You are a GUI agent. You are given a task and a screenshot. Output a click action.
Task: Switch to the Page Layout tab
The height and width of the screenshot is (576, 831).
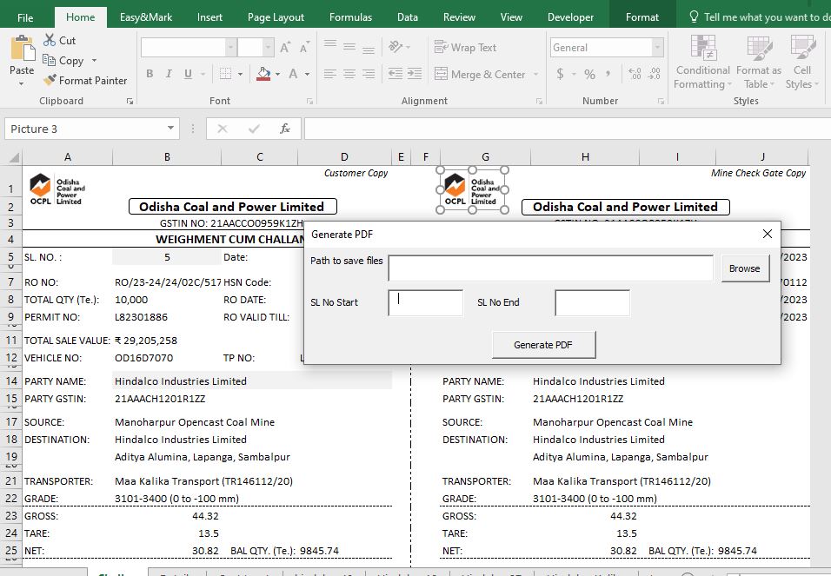[276, 17]
